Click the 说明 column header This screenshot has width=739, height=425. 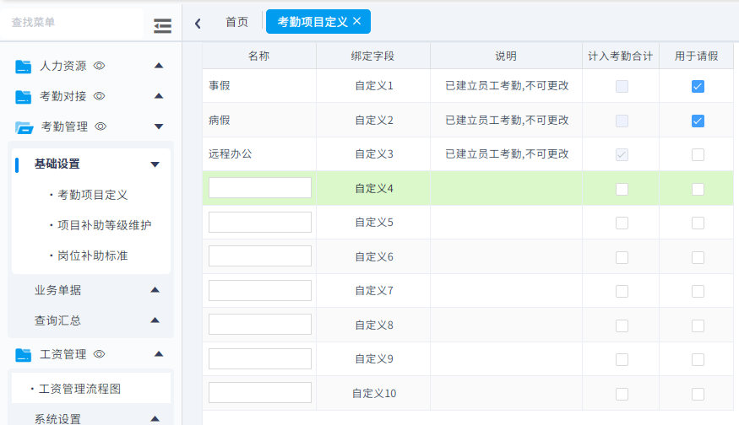point(506,56)
